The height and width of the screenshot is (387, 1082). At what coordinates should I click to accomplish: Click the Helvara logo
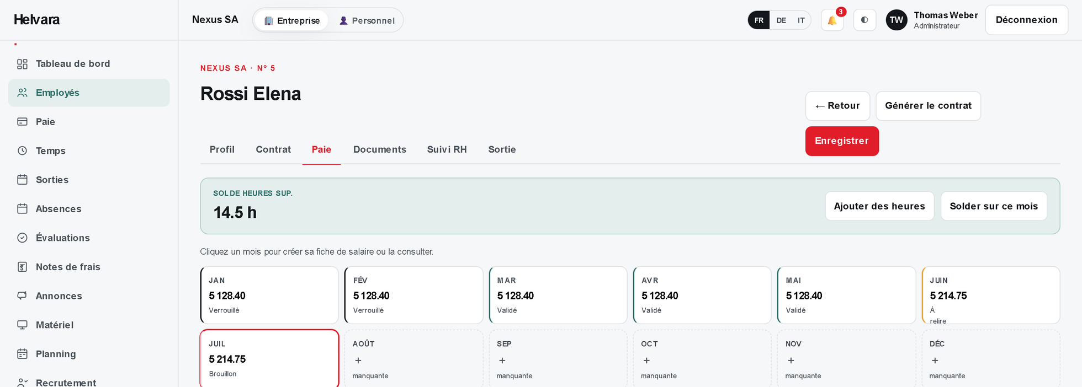pyautogui.click(x=37, y=20)
